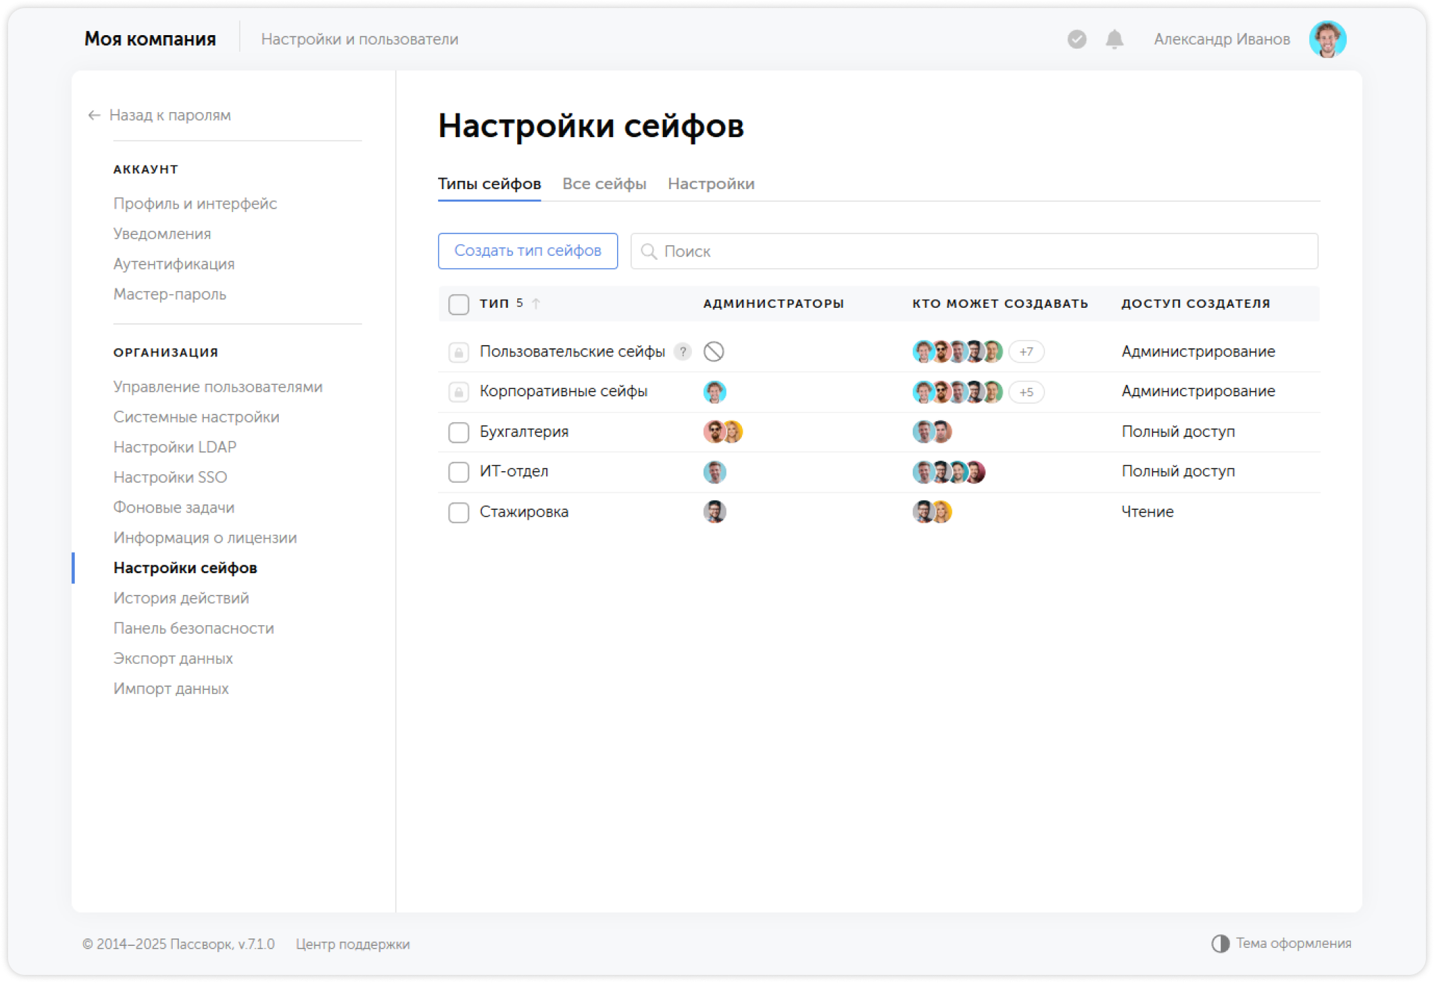This screenshot has width=1434, height=983.
Task: Click the theme icon next to Тема оформления
Action: tap(1220, 942)
